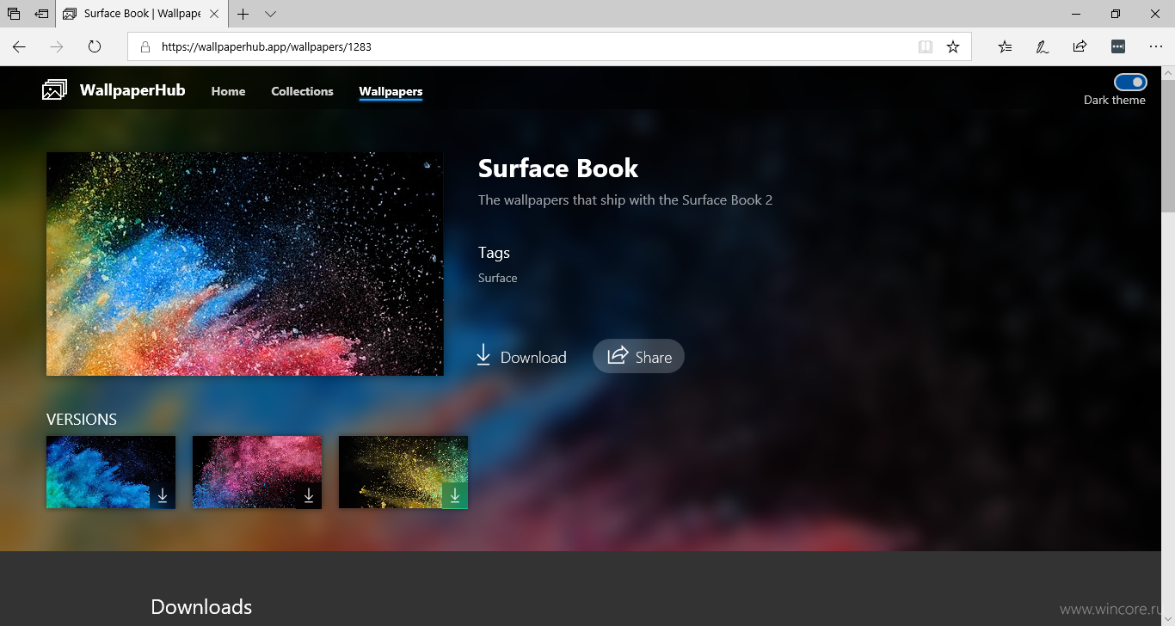Screen dimensions: 1175x626
Task: Toggle the Dark theme switch
Action: click(1130, 83)
